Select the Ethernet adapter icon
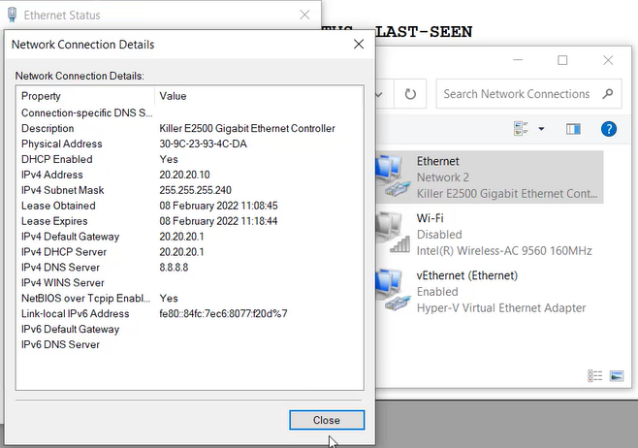This screenshot has width=638, height=448. click(393, 176)
